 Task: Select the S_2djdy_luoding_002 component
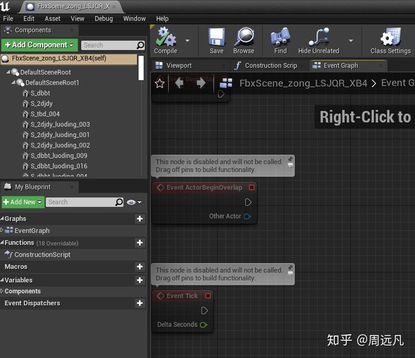[x=60, y=145]
